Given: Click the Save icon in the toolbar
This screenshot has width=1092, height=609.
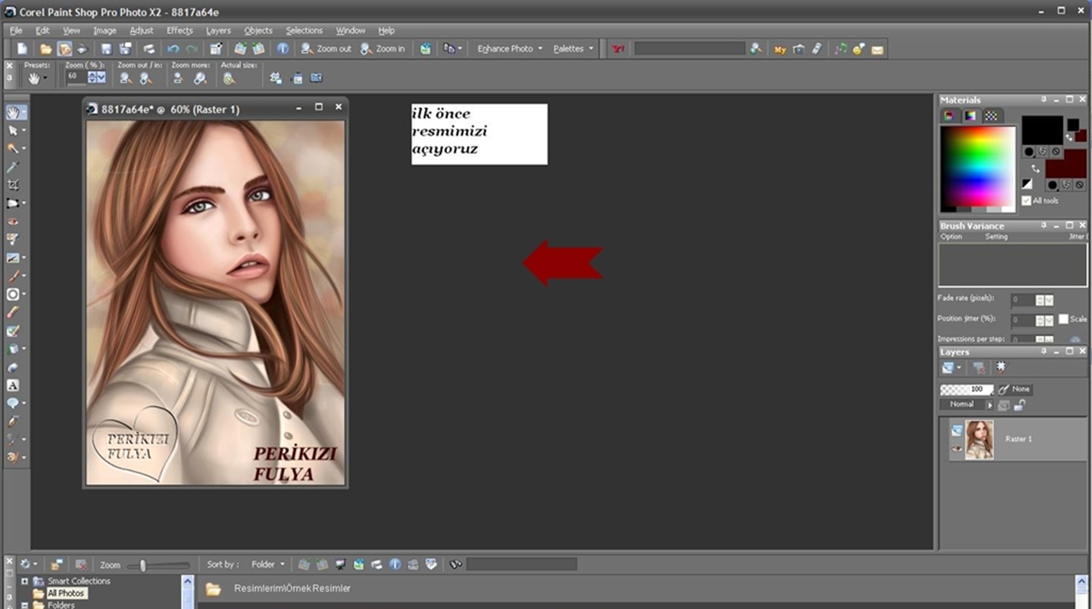Looking at the screenshot, I should tap(107, 49).
